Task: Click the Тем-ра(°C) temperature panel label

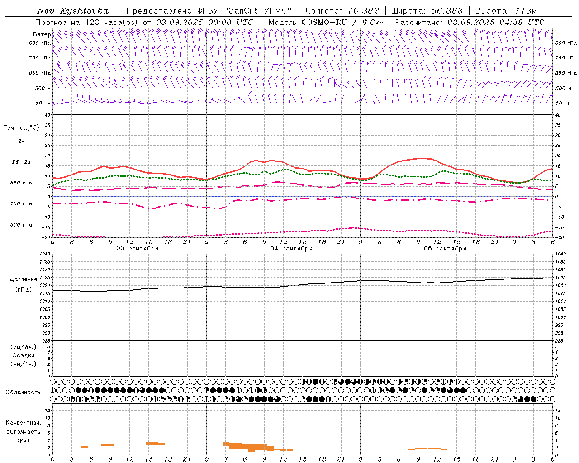Action: coord(21,128)
